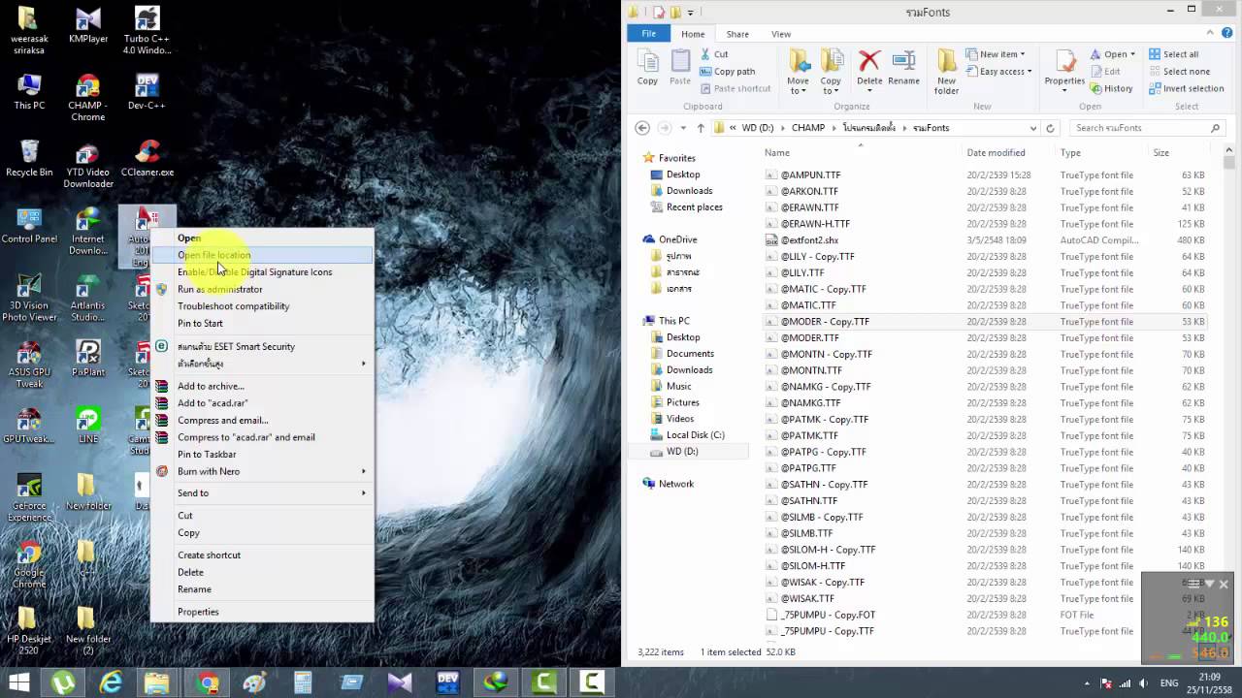1242x698 pixels.
Task: Click the Search รวมFonts field
Action: [1147, 128]
